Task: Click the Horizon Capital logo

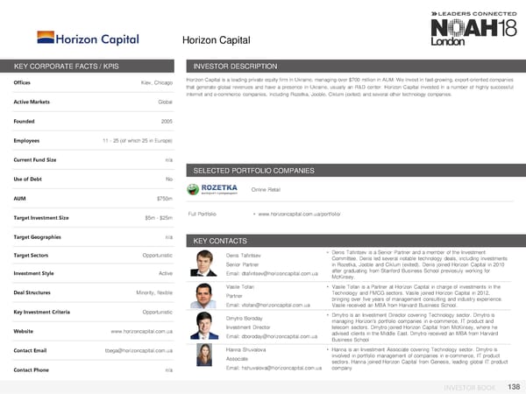Action: point(86,39)
